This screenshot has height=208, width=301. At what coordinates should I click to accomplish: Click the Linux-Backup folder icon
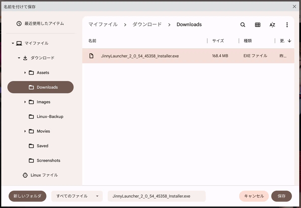(x=31, y=117)
